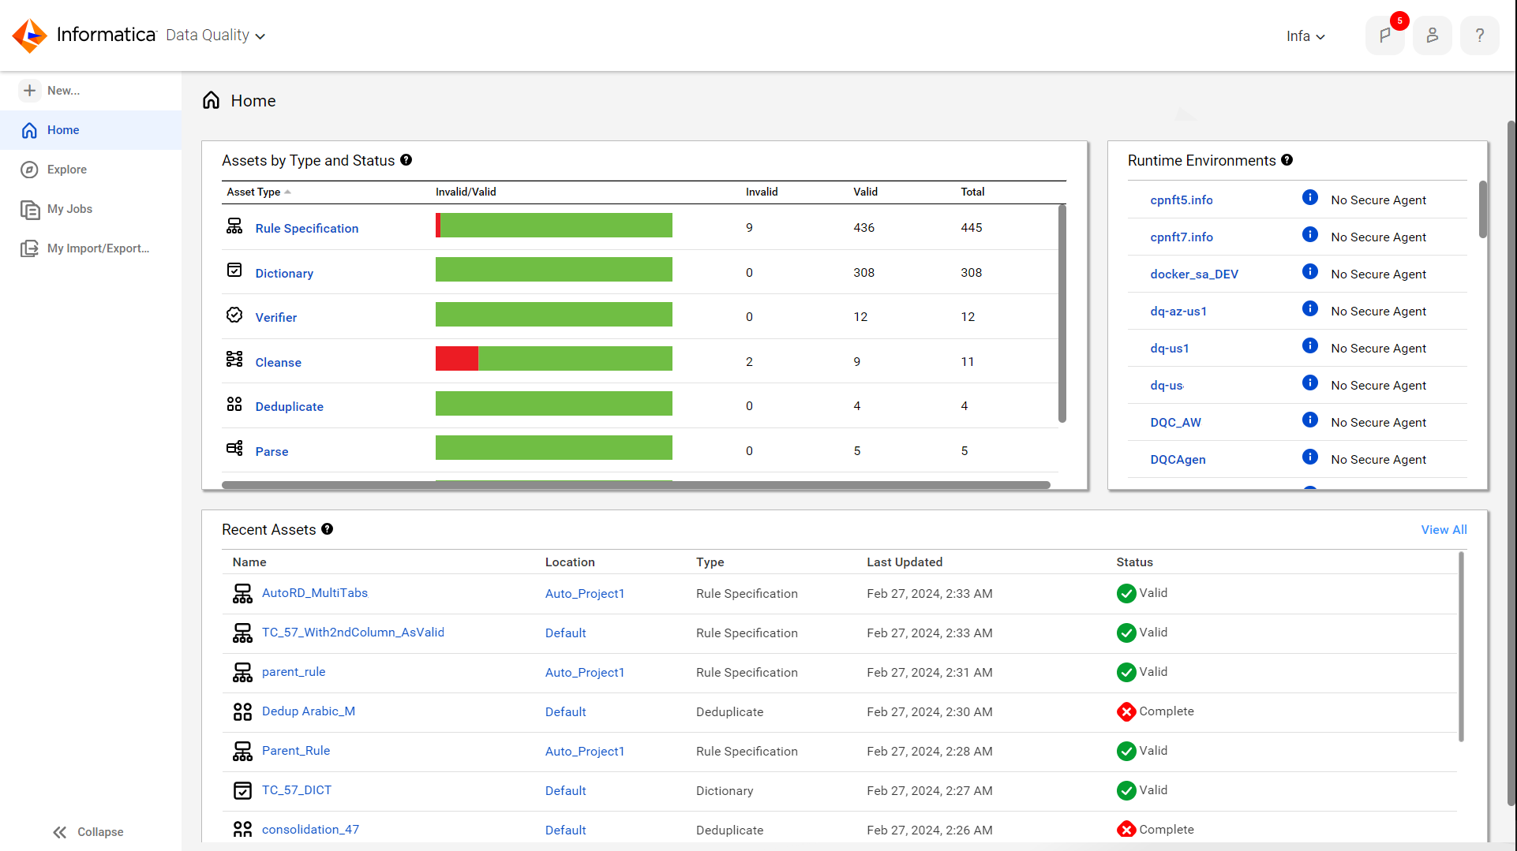
Task: Open the Rule Specification link
Action: click(307, 229)
